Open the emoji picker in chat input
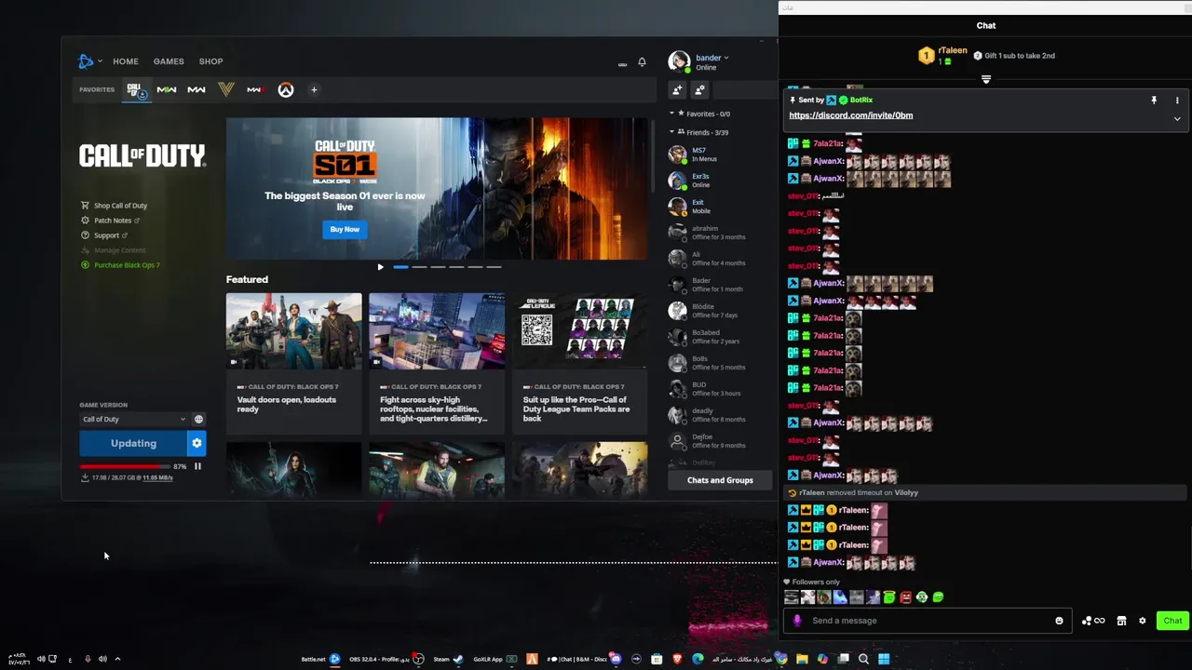This screenshot has width=1192, height=670. pos(1059,621)
